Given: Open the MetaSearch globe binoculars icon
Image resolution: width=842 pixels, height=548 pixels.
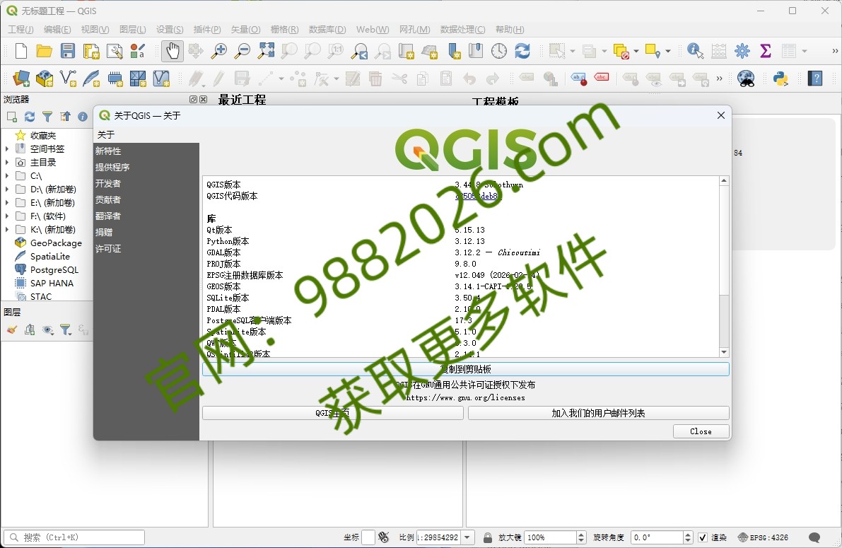Looking at the screenshot, I should tap(746, 79).
